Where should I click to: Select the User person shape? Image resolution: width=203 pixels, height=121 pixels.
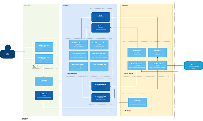coord(8,52)
